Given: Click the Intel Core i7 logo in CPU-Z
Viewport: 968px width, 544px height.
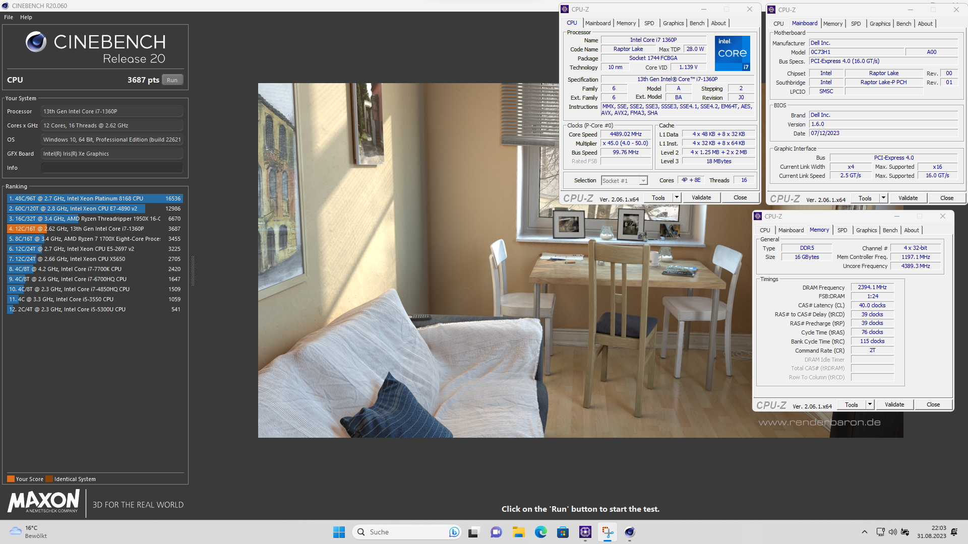Looking at the screenshot, I should [732, 53].
